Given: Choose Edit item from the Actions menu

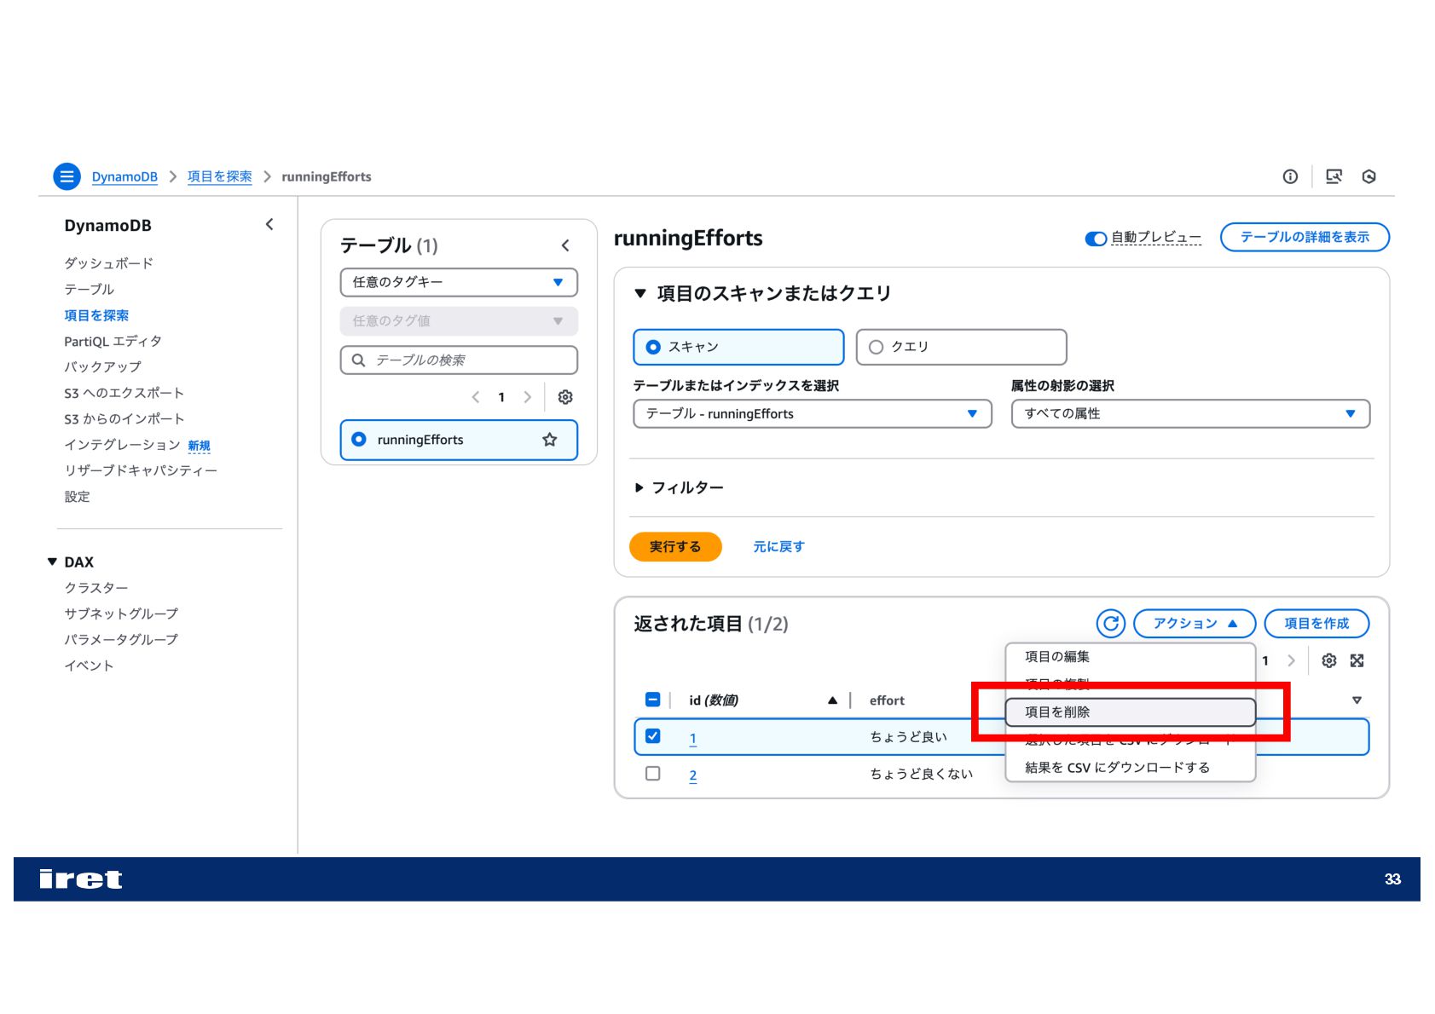Looking at the screenshot, I should [x=1130, y=657].
